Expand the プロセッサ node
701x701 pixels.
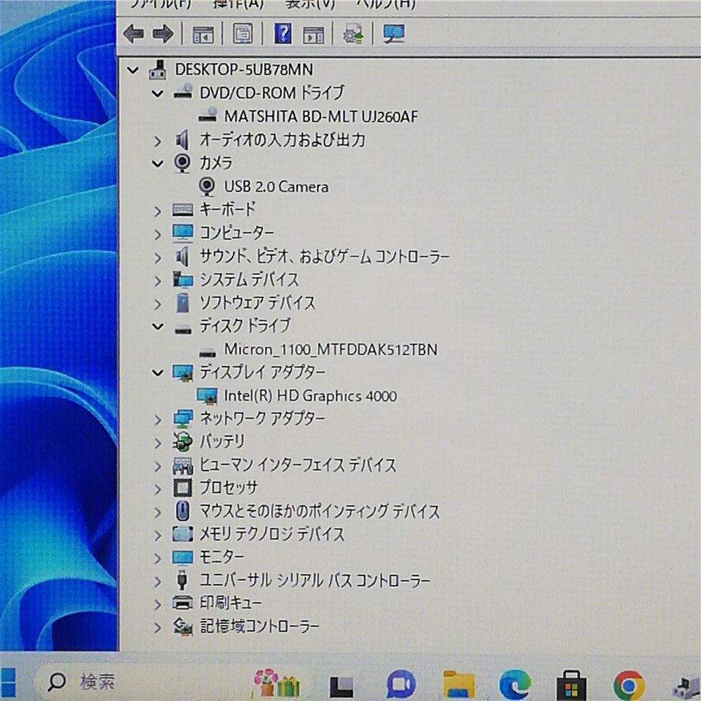pyautogui.click(x=157, y=489)
